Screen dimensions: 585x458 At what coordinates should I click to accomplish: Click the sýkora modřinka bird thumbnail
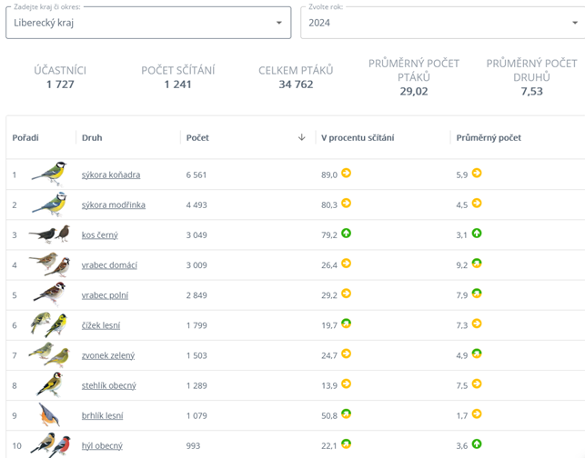(49, 204)
